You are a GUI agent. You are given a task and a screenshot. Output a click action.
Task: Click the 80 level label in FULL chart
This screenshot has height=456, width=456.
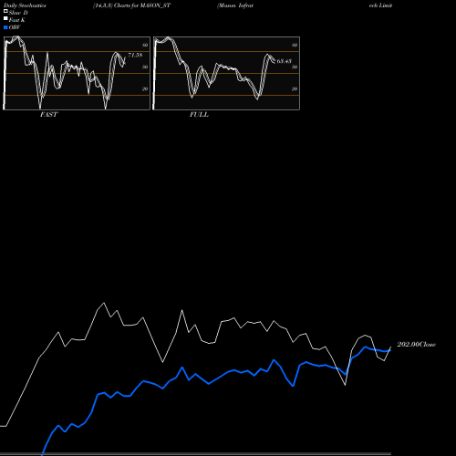295,45
